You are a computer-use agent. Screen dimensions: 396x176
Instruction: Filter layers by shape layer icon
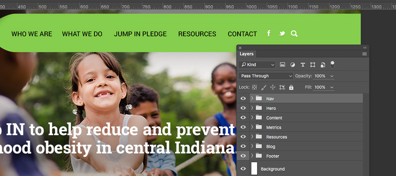(313, 65)
